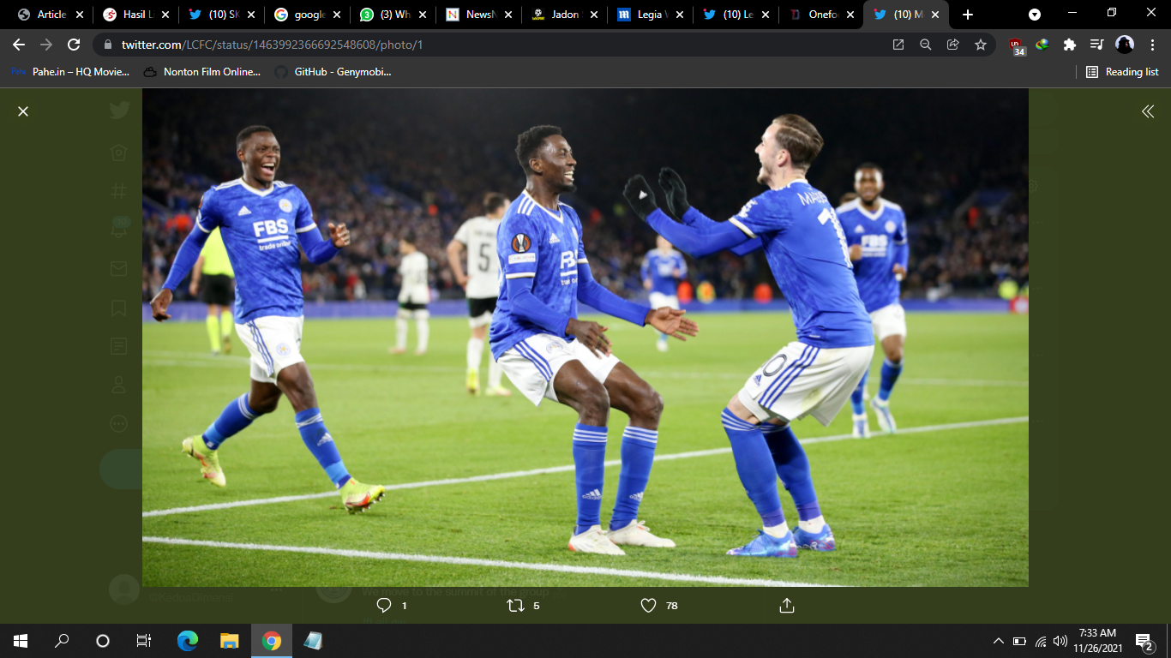
Task: Open the Nonton Film Online bookmark
Action: tap(201, 72)
